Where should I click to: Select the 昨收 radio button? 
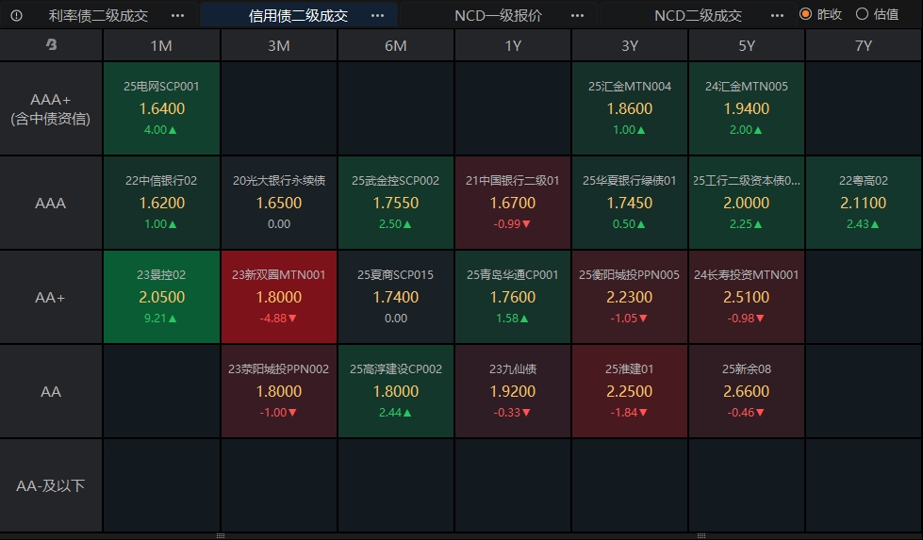[x=806, y=14]
